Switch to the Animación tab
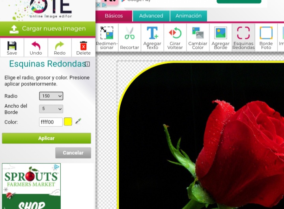The width and height of the screenshot is (284, 209). tap(189, 16)
